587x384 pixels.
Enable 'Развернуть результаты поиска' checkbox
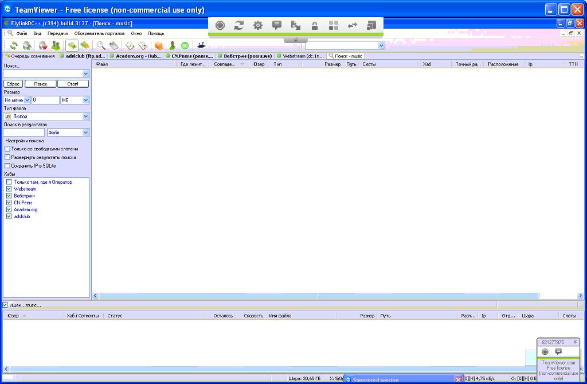coord(7,157)
